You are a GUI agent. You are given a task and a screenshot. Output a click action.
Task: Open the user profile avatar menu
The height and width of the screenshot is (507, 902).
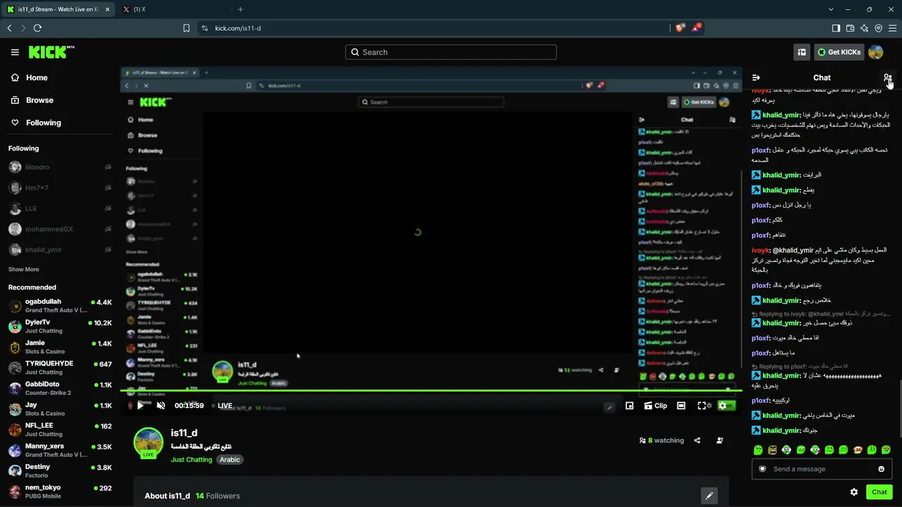pos(876,52)
